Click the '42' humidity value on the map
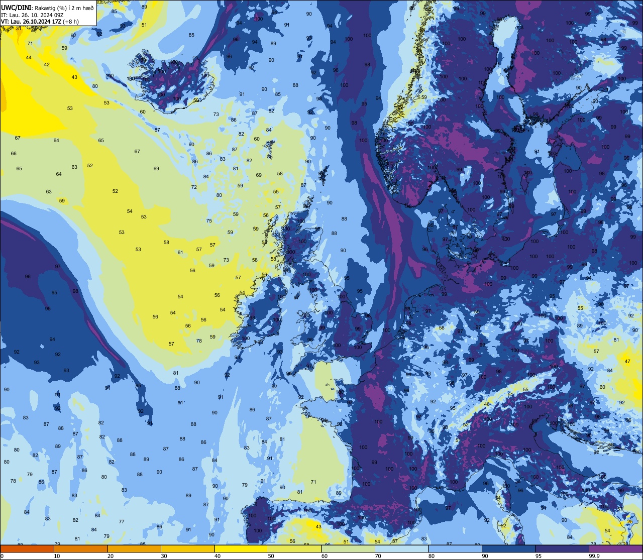643x560 pixels. pyautogui.click(x=47, y=65)
